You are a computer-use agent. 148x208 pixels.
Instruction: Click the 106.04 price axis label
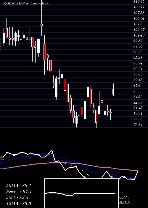click(139, 18)
